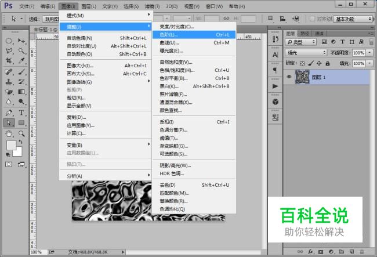377x257 pixels.
Task: Choose 去色(D) menu item
Action: coord(194,185)
